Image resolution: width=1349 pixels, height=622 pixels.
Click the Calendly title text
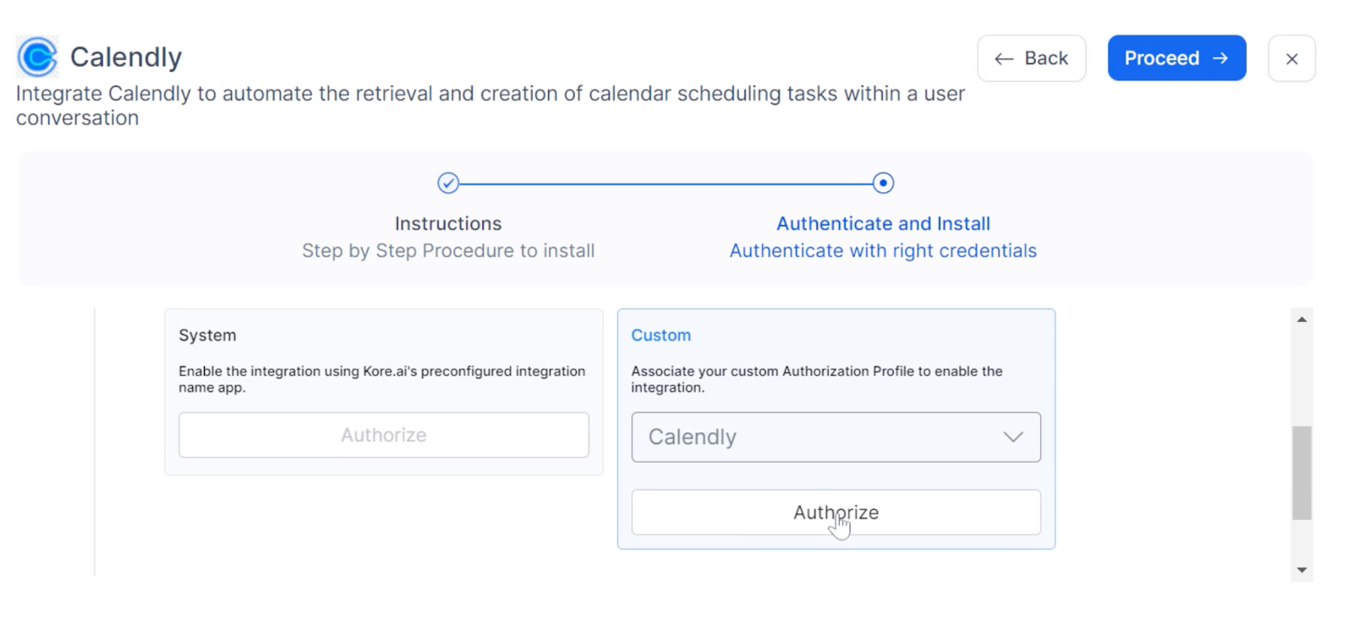(126, 57)
